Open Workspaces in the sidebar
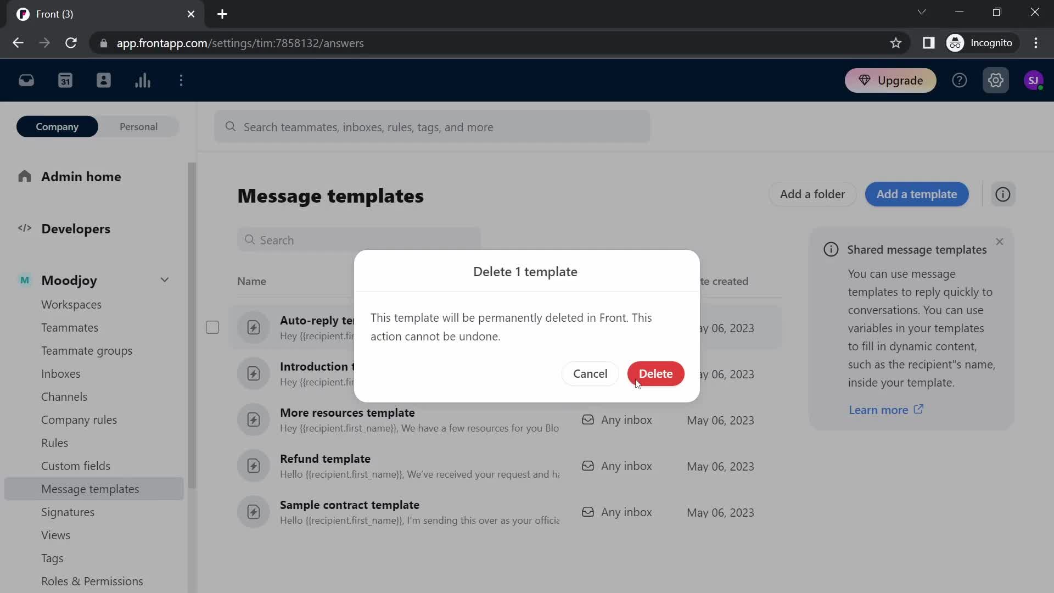The image size is (1054, 593). [71, 305]
